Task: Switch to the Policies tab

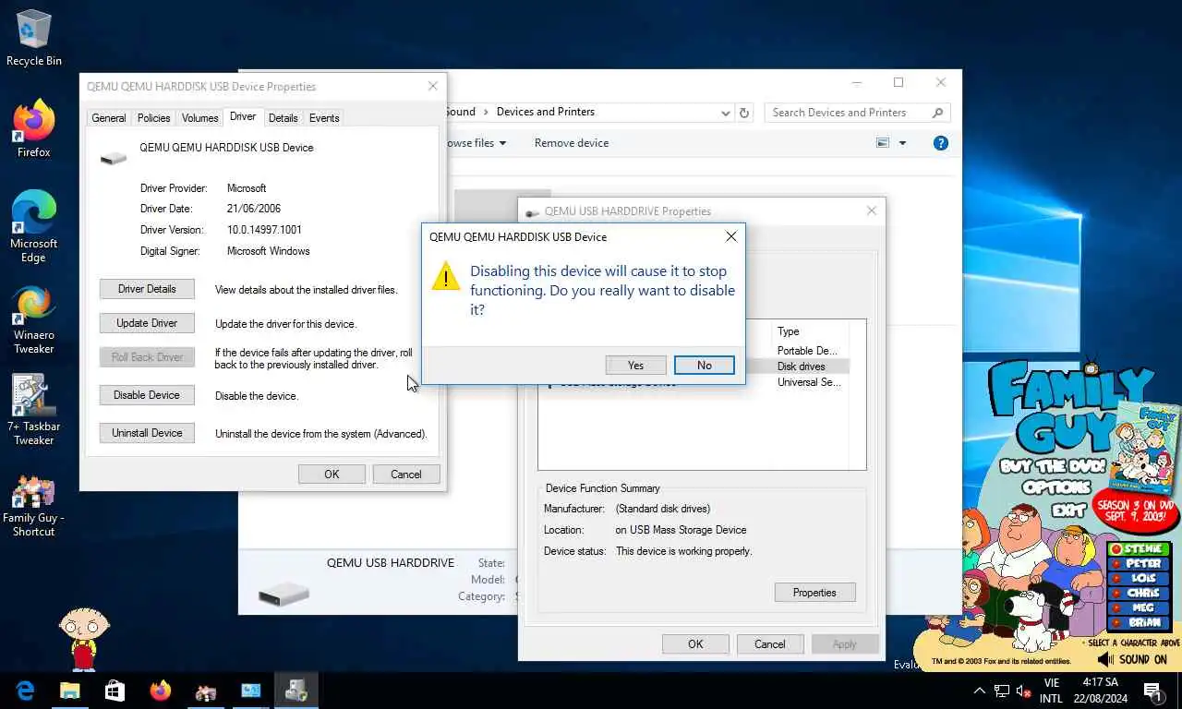Action: [x=154, y=118]
